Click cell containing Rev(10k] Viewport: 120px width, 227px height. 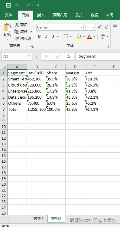pos(37,73)
